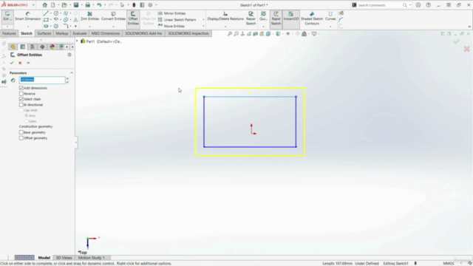Open the Options gear icon
Image resolution: width=473 pixels, height=266 pixels.
pyautogui.click(x=150, y=5)
